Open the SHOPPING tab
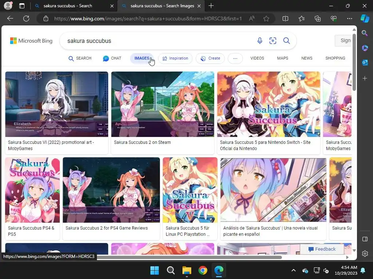The height and width of the screenshot is (279, 373). [335, 58]
